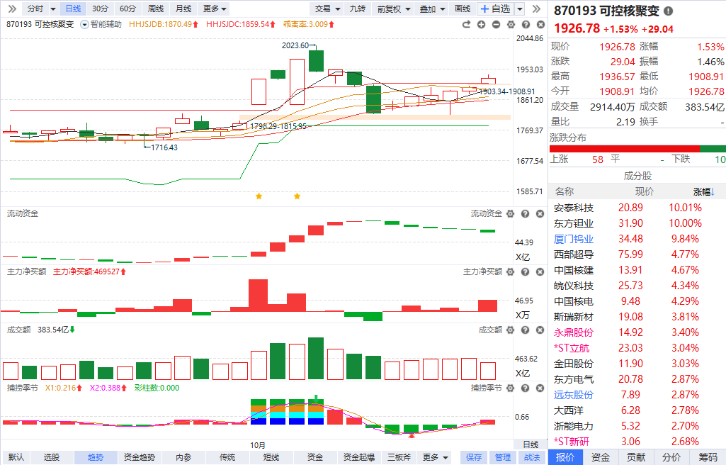
Task: Close the 成交额 indicator panel
Action: click(538, 330)
